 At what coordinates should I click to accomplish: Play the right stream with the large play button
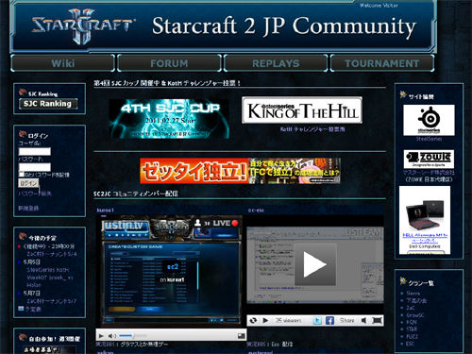pos(315,264)
